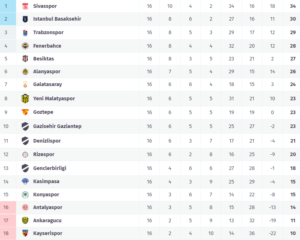Open the Konyaspor team link
The image size is (300, 240).
(x=46, y=194)
